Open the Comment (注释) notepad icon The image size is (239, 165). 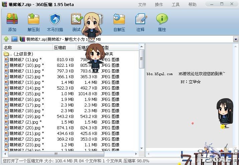pos(141,19)
